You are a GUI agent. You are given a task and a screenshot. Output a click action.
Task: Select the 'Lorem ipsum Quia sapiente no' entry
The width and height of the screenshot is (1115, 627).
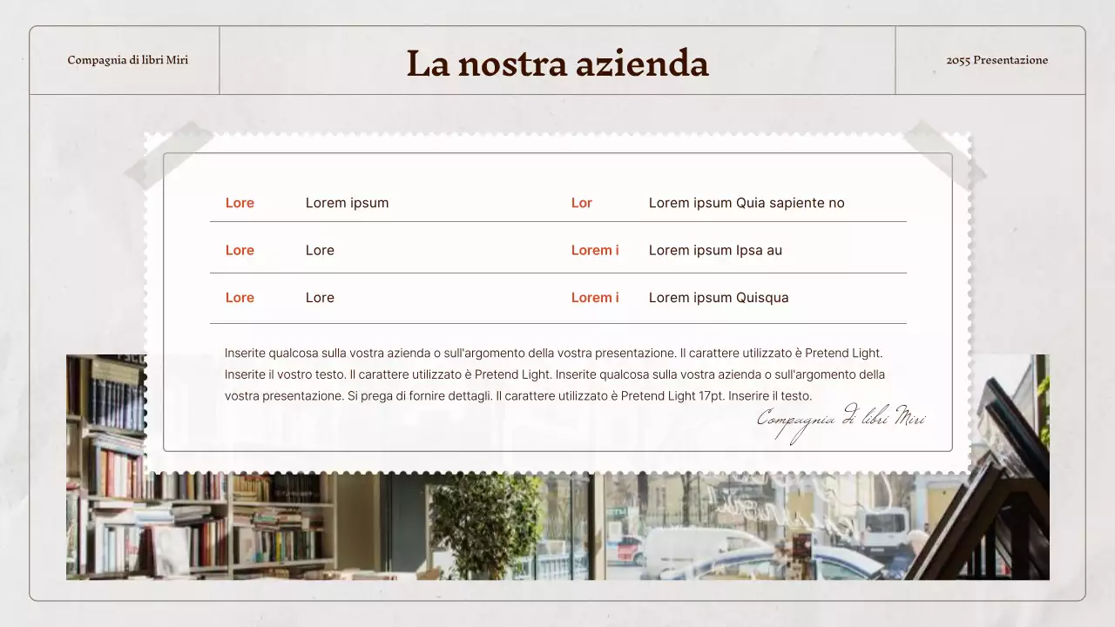click(747, 202)
